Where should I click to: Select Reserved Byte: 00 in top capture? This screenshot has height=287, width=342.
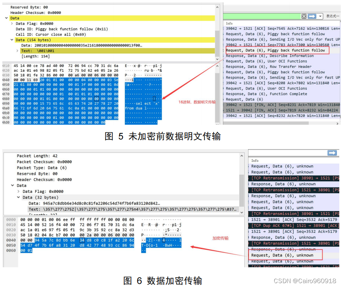[29, 7]
